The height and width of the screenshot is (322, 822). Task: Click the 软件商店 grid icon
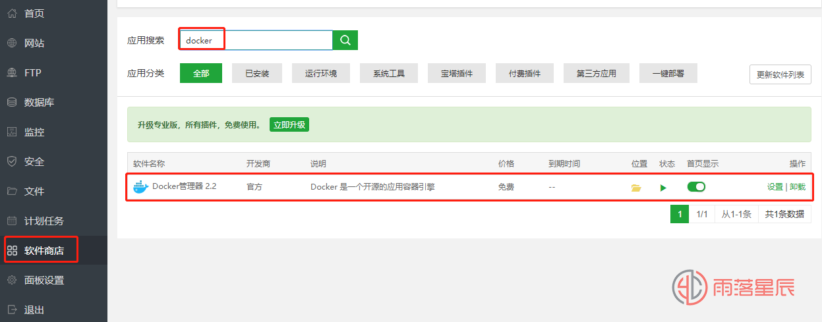[12, 250]
